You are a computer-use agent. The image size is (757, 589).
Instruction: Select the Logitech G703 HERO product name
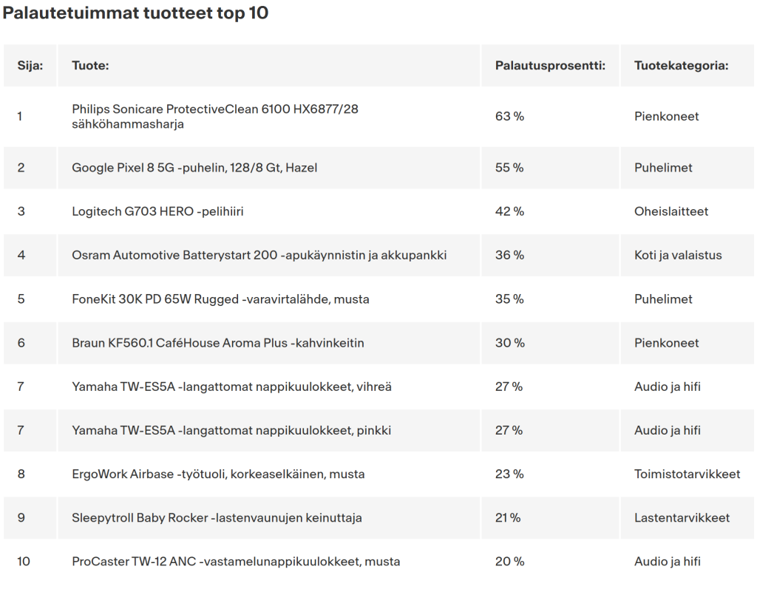click(157, 211)
